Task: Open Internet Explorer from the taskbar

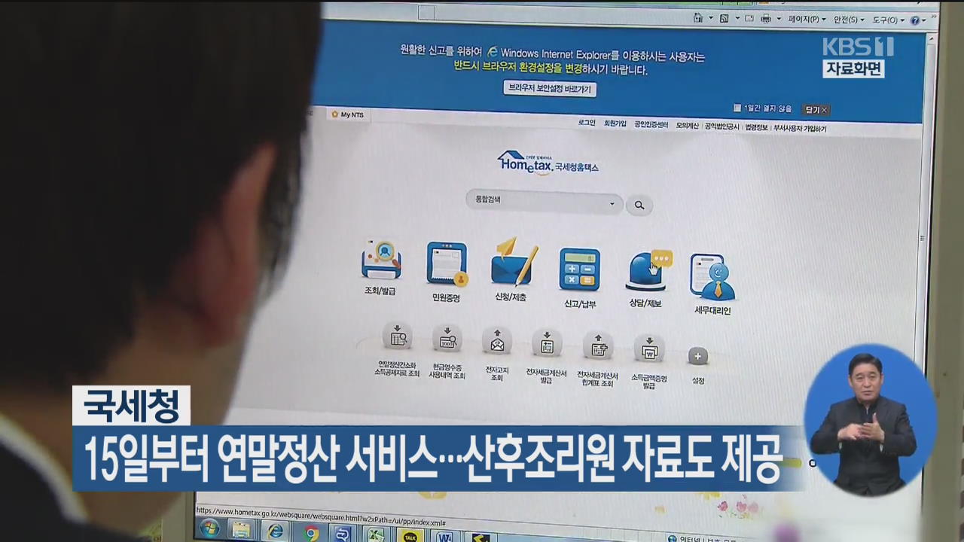Action: (x=276, y=532)
